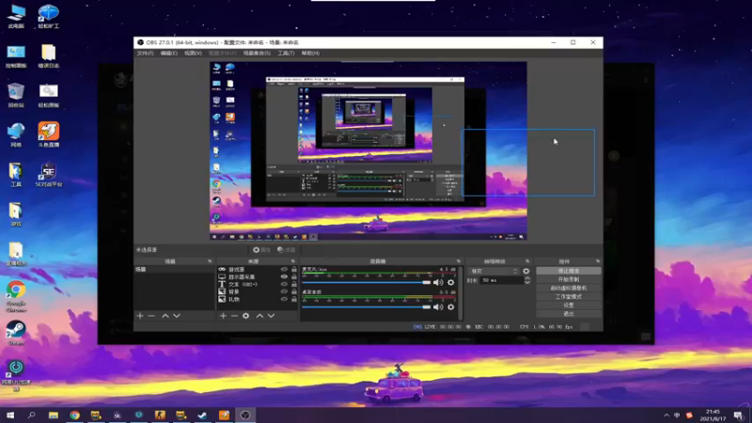Image resolution: width=752 pixels, height=423 pixels.
Task: Open taskbar search icon
Action: (x=32, y=415)
